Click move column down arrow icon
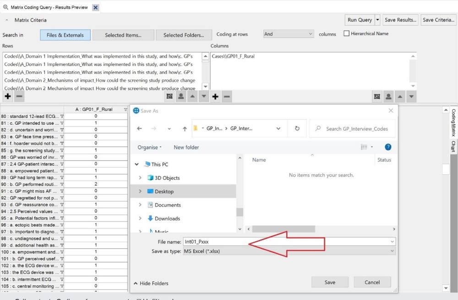This screenshot has width=458, height=300. pos(412,96)
